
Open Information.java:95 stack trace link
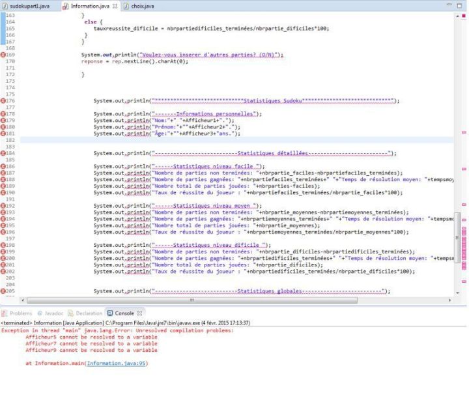click(x=117, y=363)
